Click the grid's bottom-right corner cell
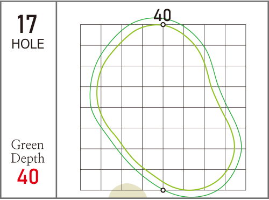 click(235, 180)
